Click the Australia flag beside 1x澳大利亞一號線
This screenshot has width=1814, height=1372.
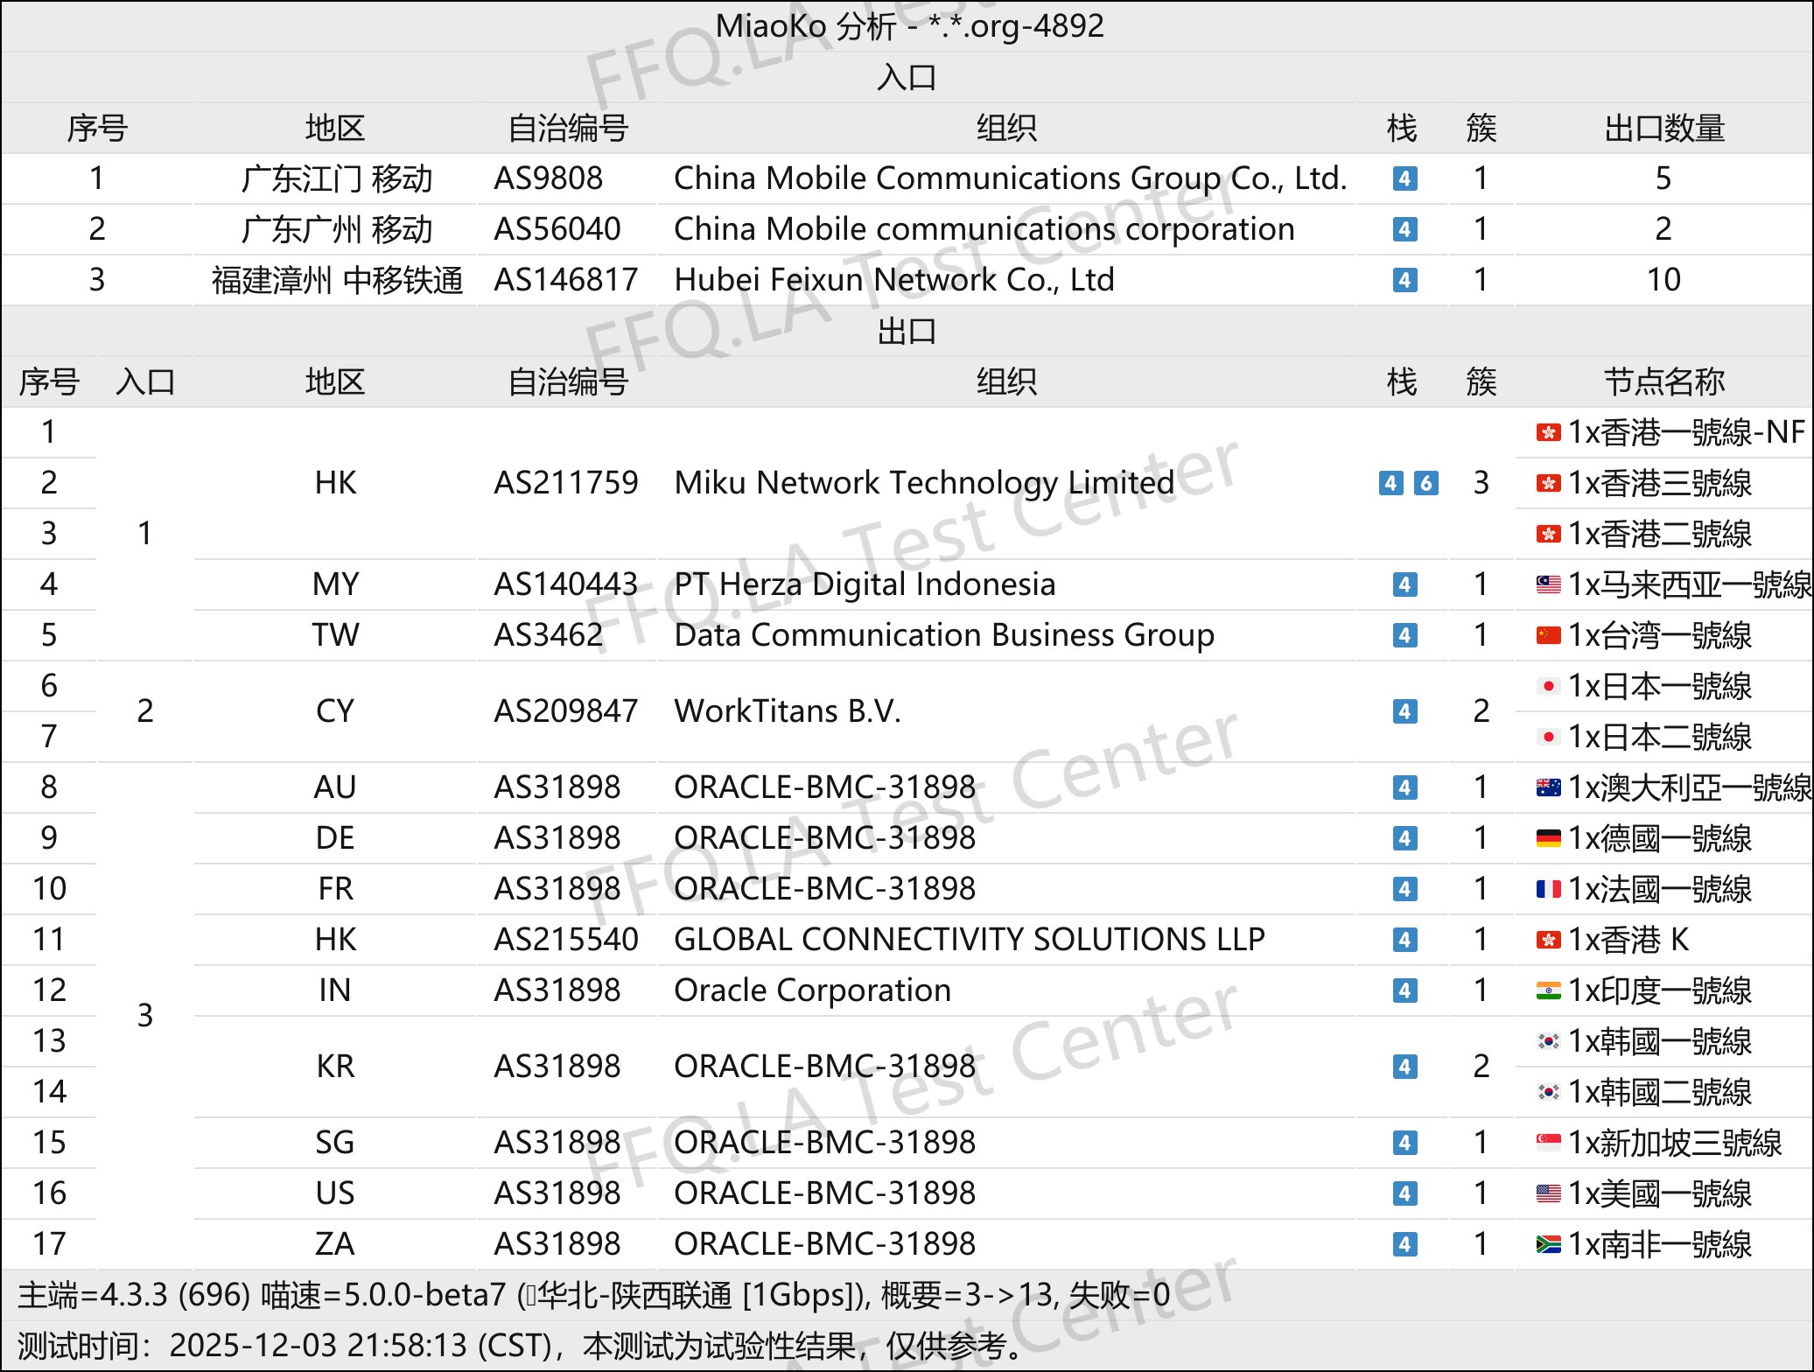1548,787
